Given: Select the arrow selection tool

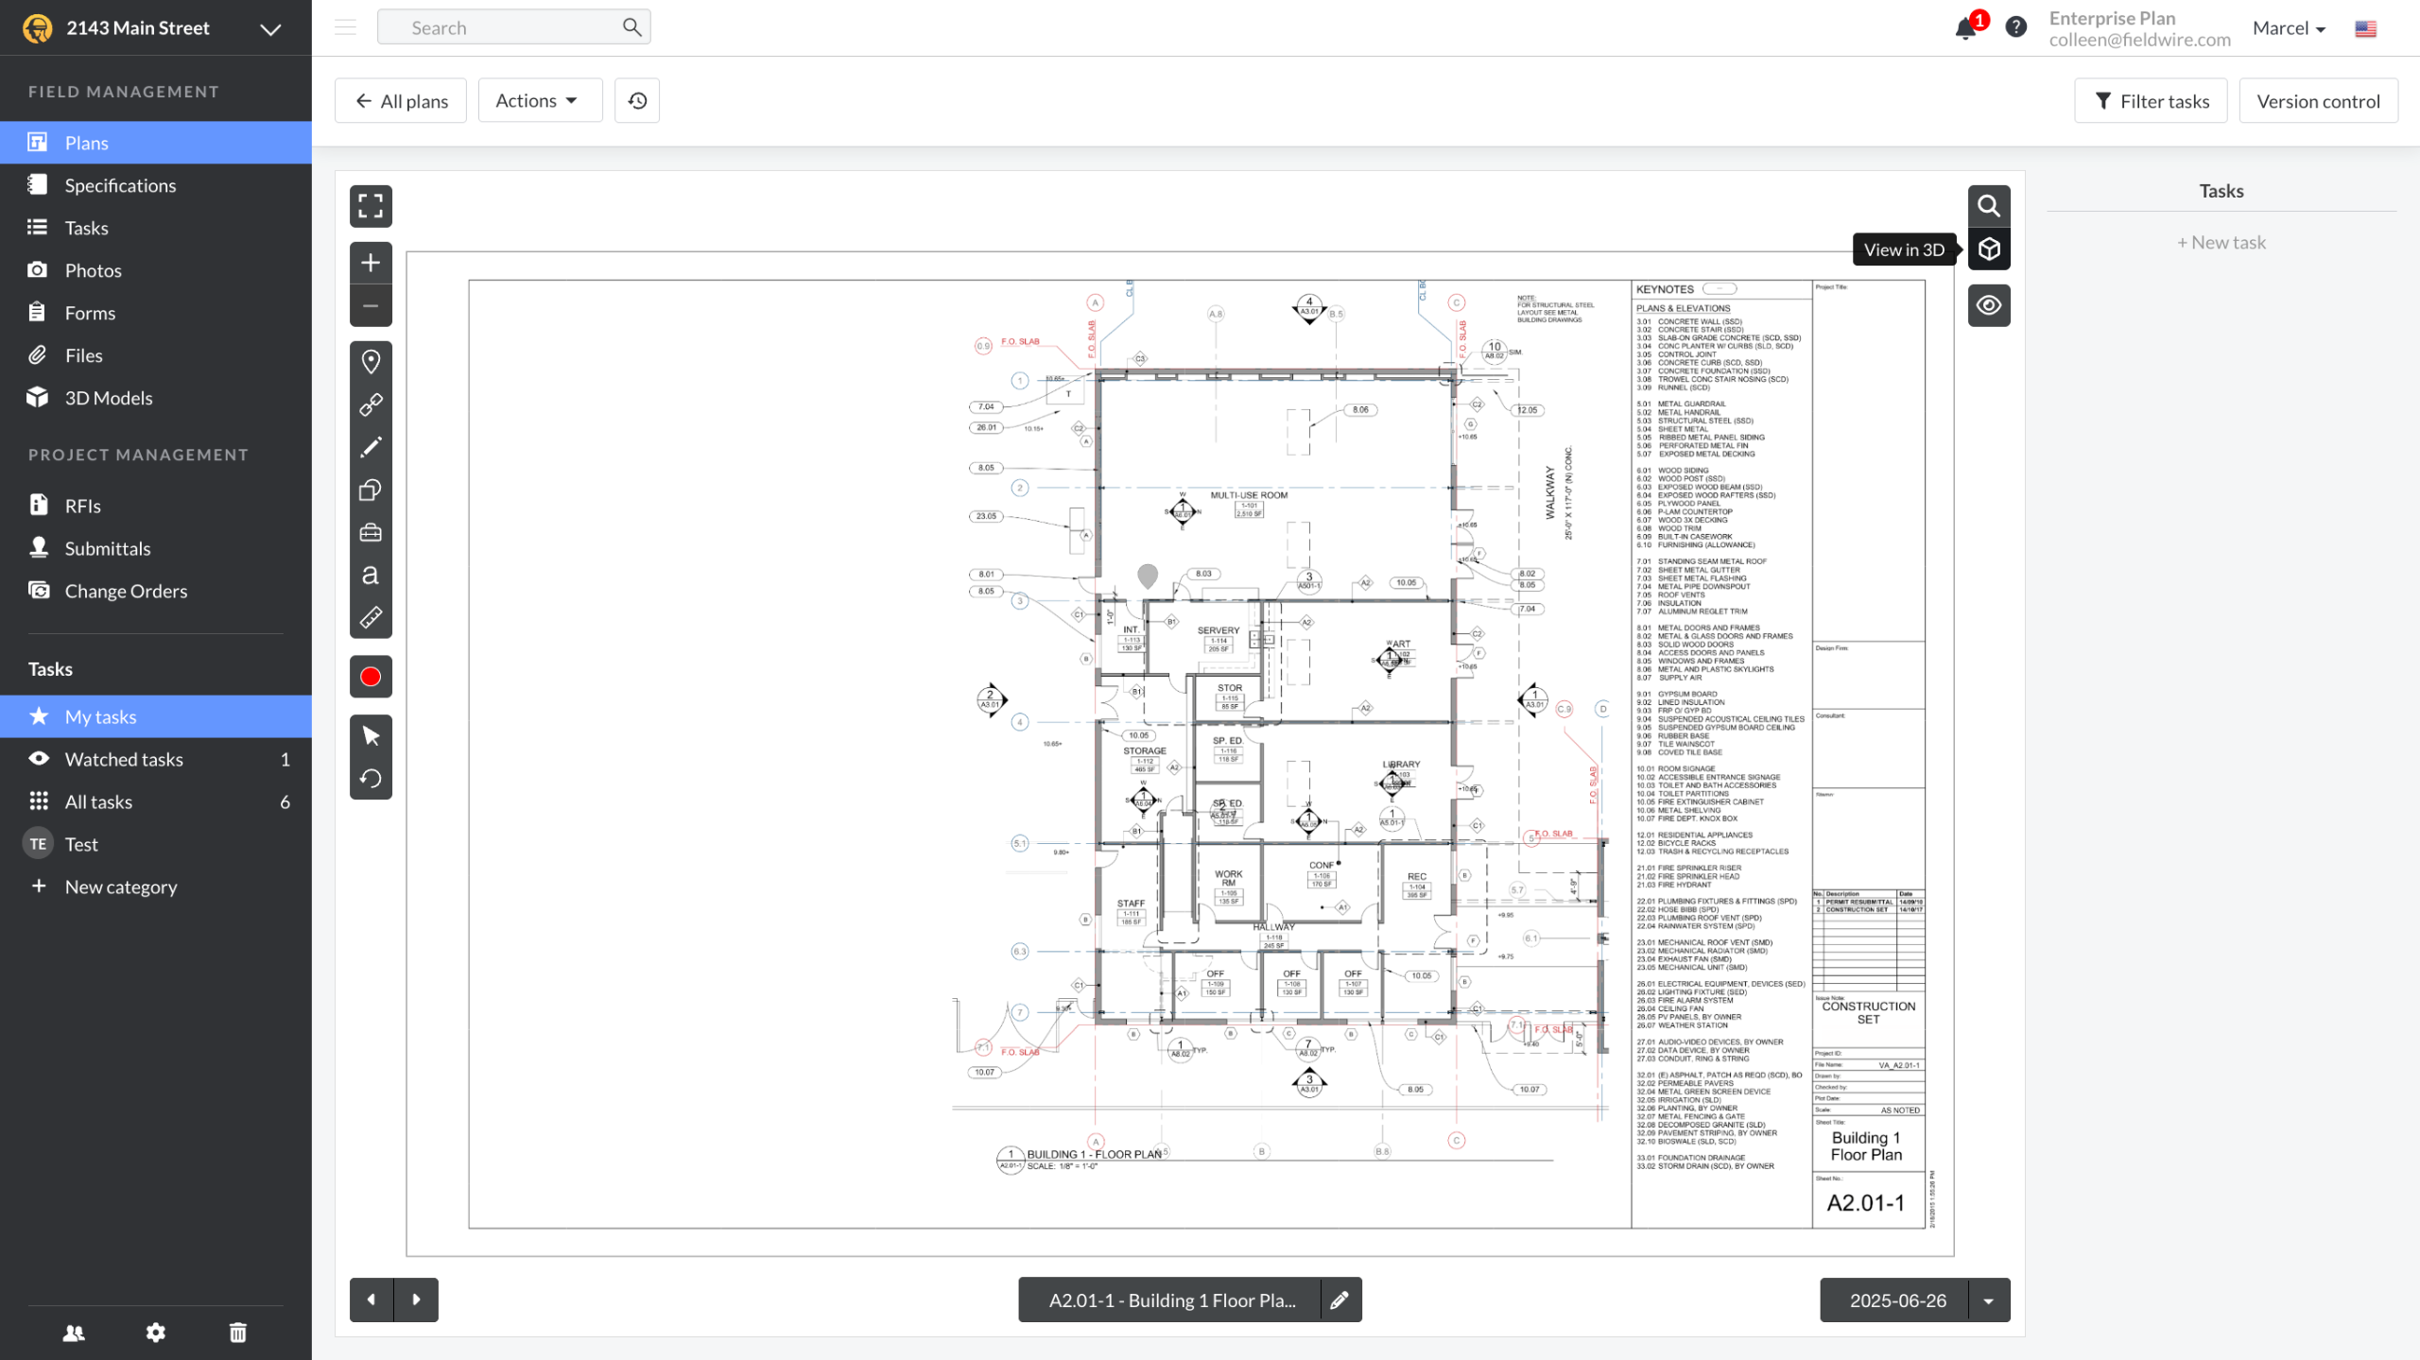Looking at the screenshot, I should [x=371, y=735].
